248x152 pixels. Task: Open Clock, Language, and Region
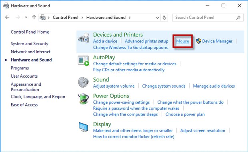click(x=38, y=97)
